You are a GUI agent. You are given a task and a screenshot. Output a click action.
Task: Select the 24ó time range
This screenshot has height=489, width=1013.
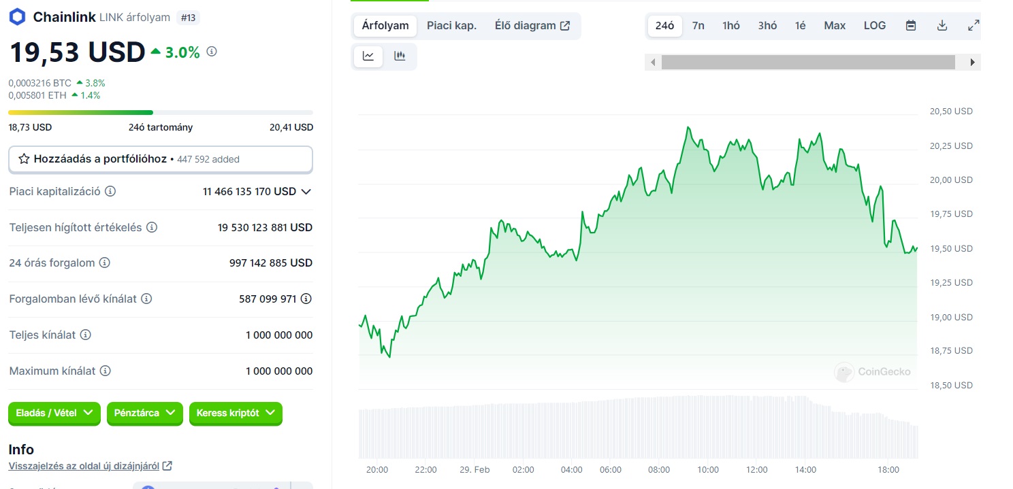pyautogui.click(x=665, y=26)
